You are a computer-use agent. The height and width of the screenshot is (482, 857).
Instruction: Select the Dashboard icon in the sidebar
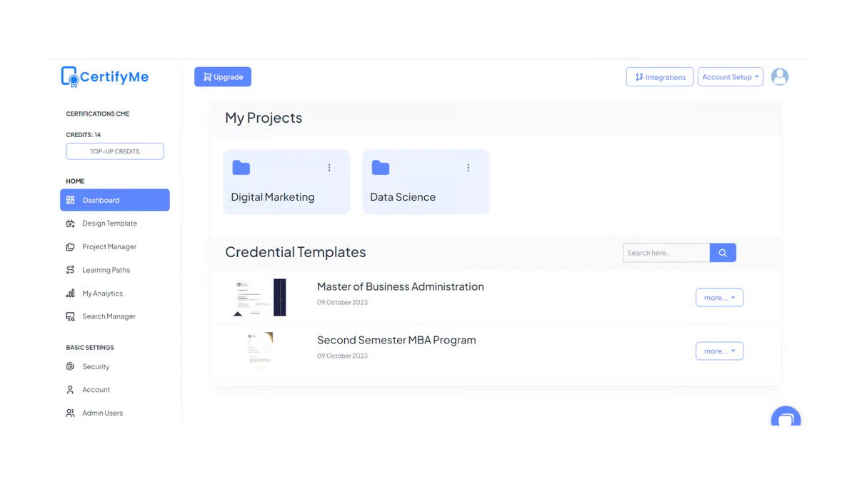(71, 200)
